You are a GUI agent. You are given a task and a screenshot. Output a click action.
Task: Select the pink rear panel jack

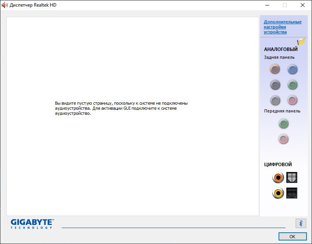pyautogui.click(x=293, y=100)
